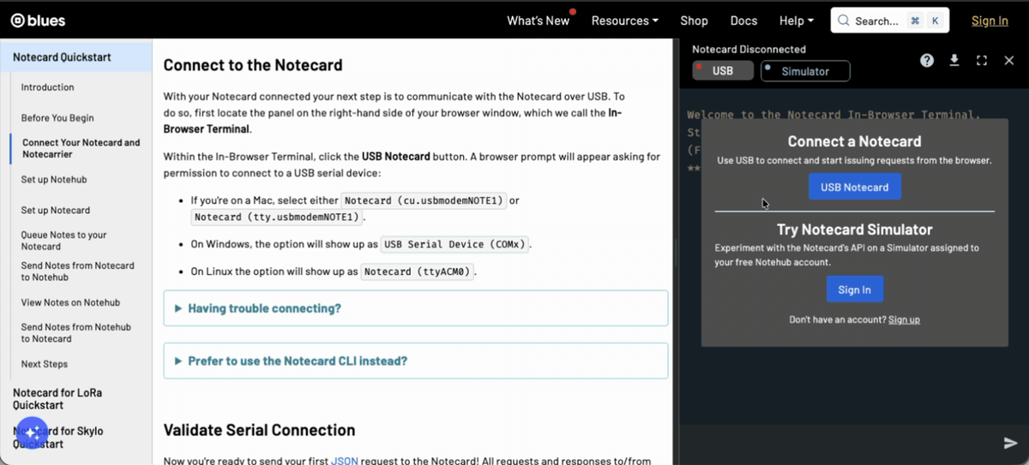Go to Shop in the top navigation
The width and height of the screenshot is (1029, 465).
[694, 21]
